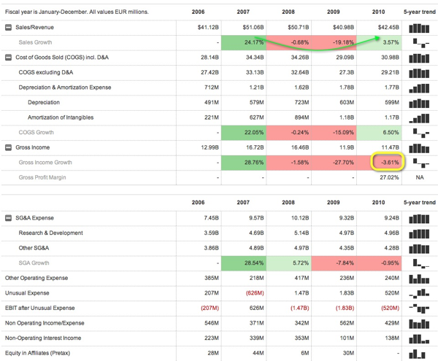Click Non Operating Income/Expense label

pos(45,323)
